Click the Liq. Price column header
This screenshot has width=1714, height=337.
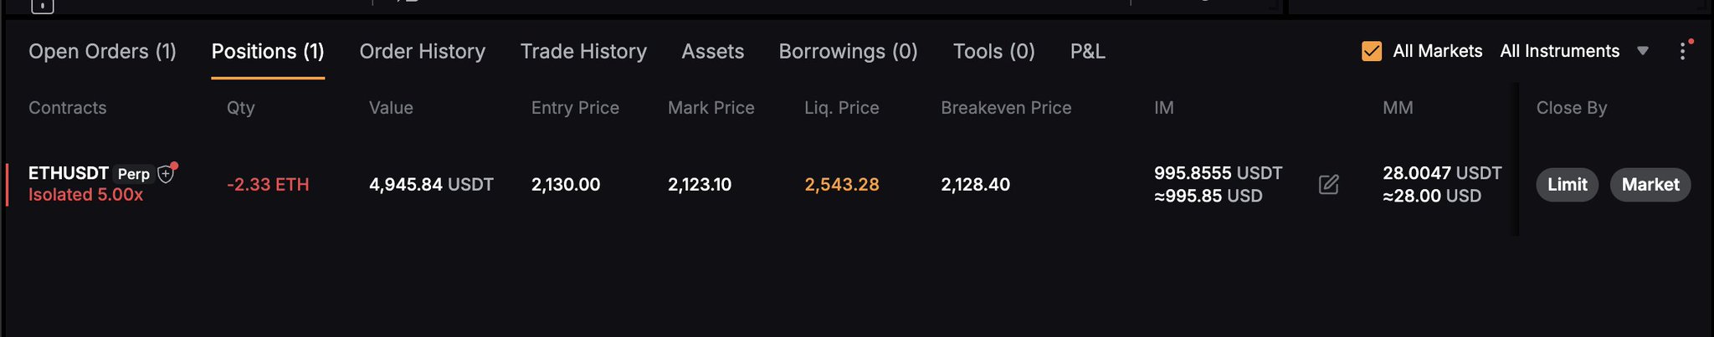click(841, 108)
